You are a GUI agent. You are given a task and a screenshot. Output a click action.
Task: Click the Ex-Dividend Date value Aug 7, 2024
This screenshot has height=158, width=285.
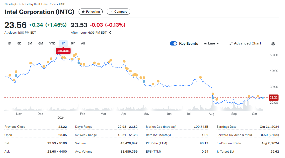point(270,143)
